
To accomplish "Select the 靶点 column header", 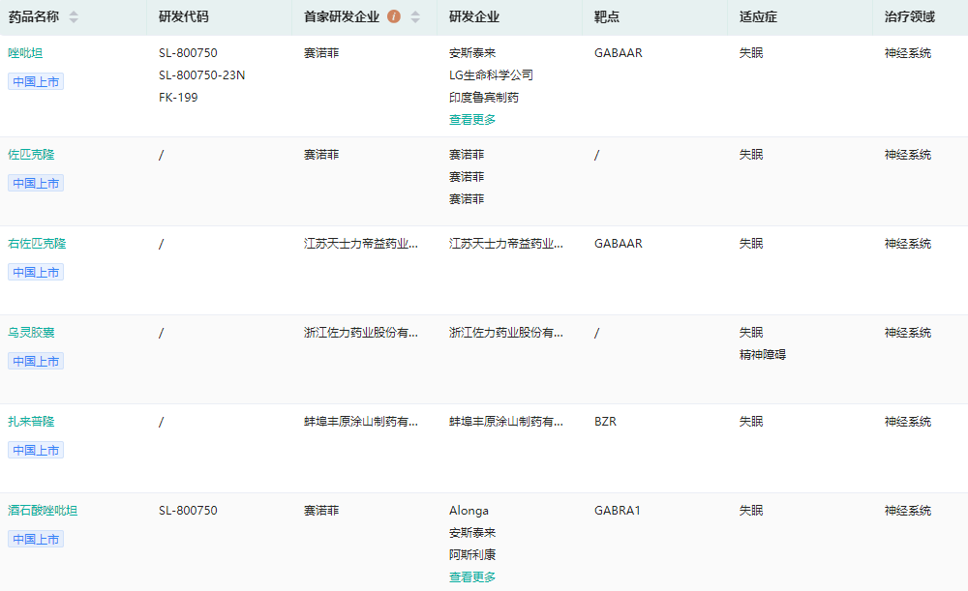I will (606, 17).
